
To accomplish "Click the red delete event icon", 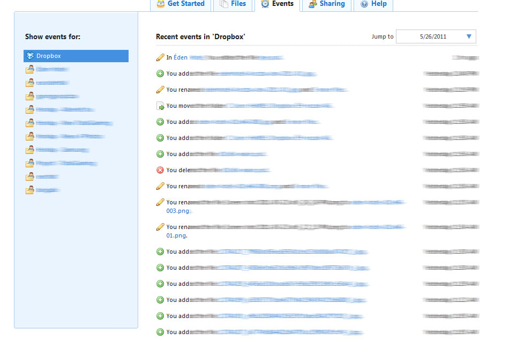I will [x=160, y=170].
